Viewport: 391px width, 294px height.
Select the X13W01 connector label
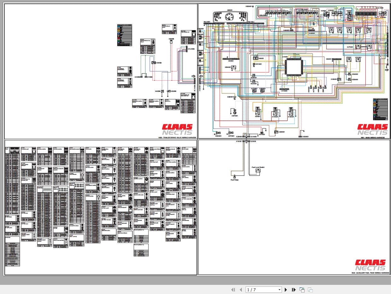point(291,117)
